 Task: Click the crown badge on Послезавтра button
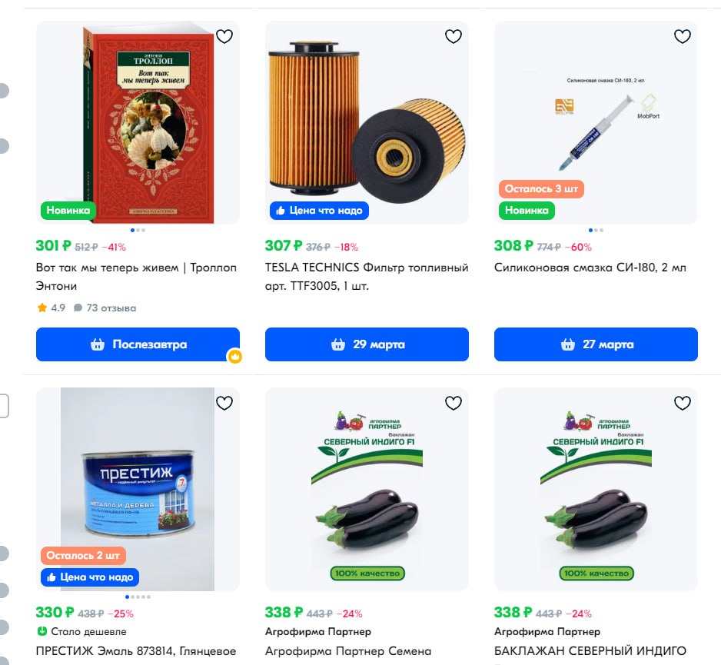coord(235,357)
